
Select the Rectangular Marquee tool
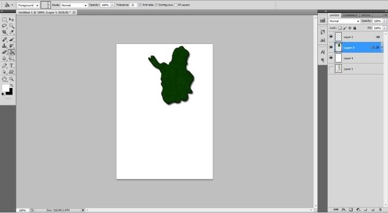tap(4, 20)
